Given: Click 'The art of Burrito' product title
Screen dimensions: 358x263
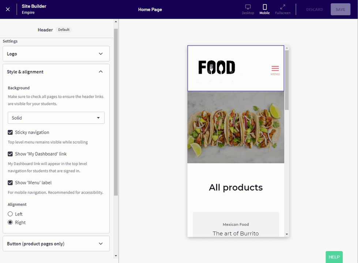Looking at the screenshot, I should click(x=235, y=233).
